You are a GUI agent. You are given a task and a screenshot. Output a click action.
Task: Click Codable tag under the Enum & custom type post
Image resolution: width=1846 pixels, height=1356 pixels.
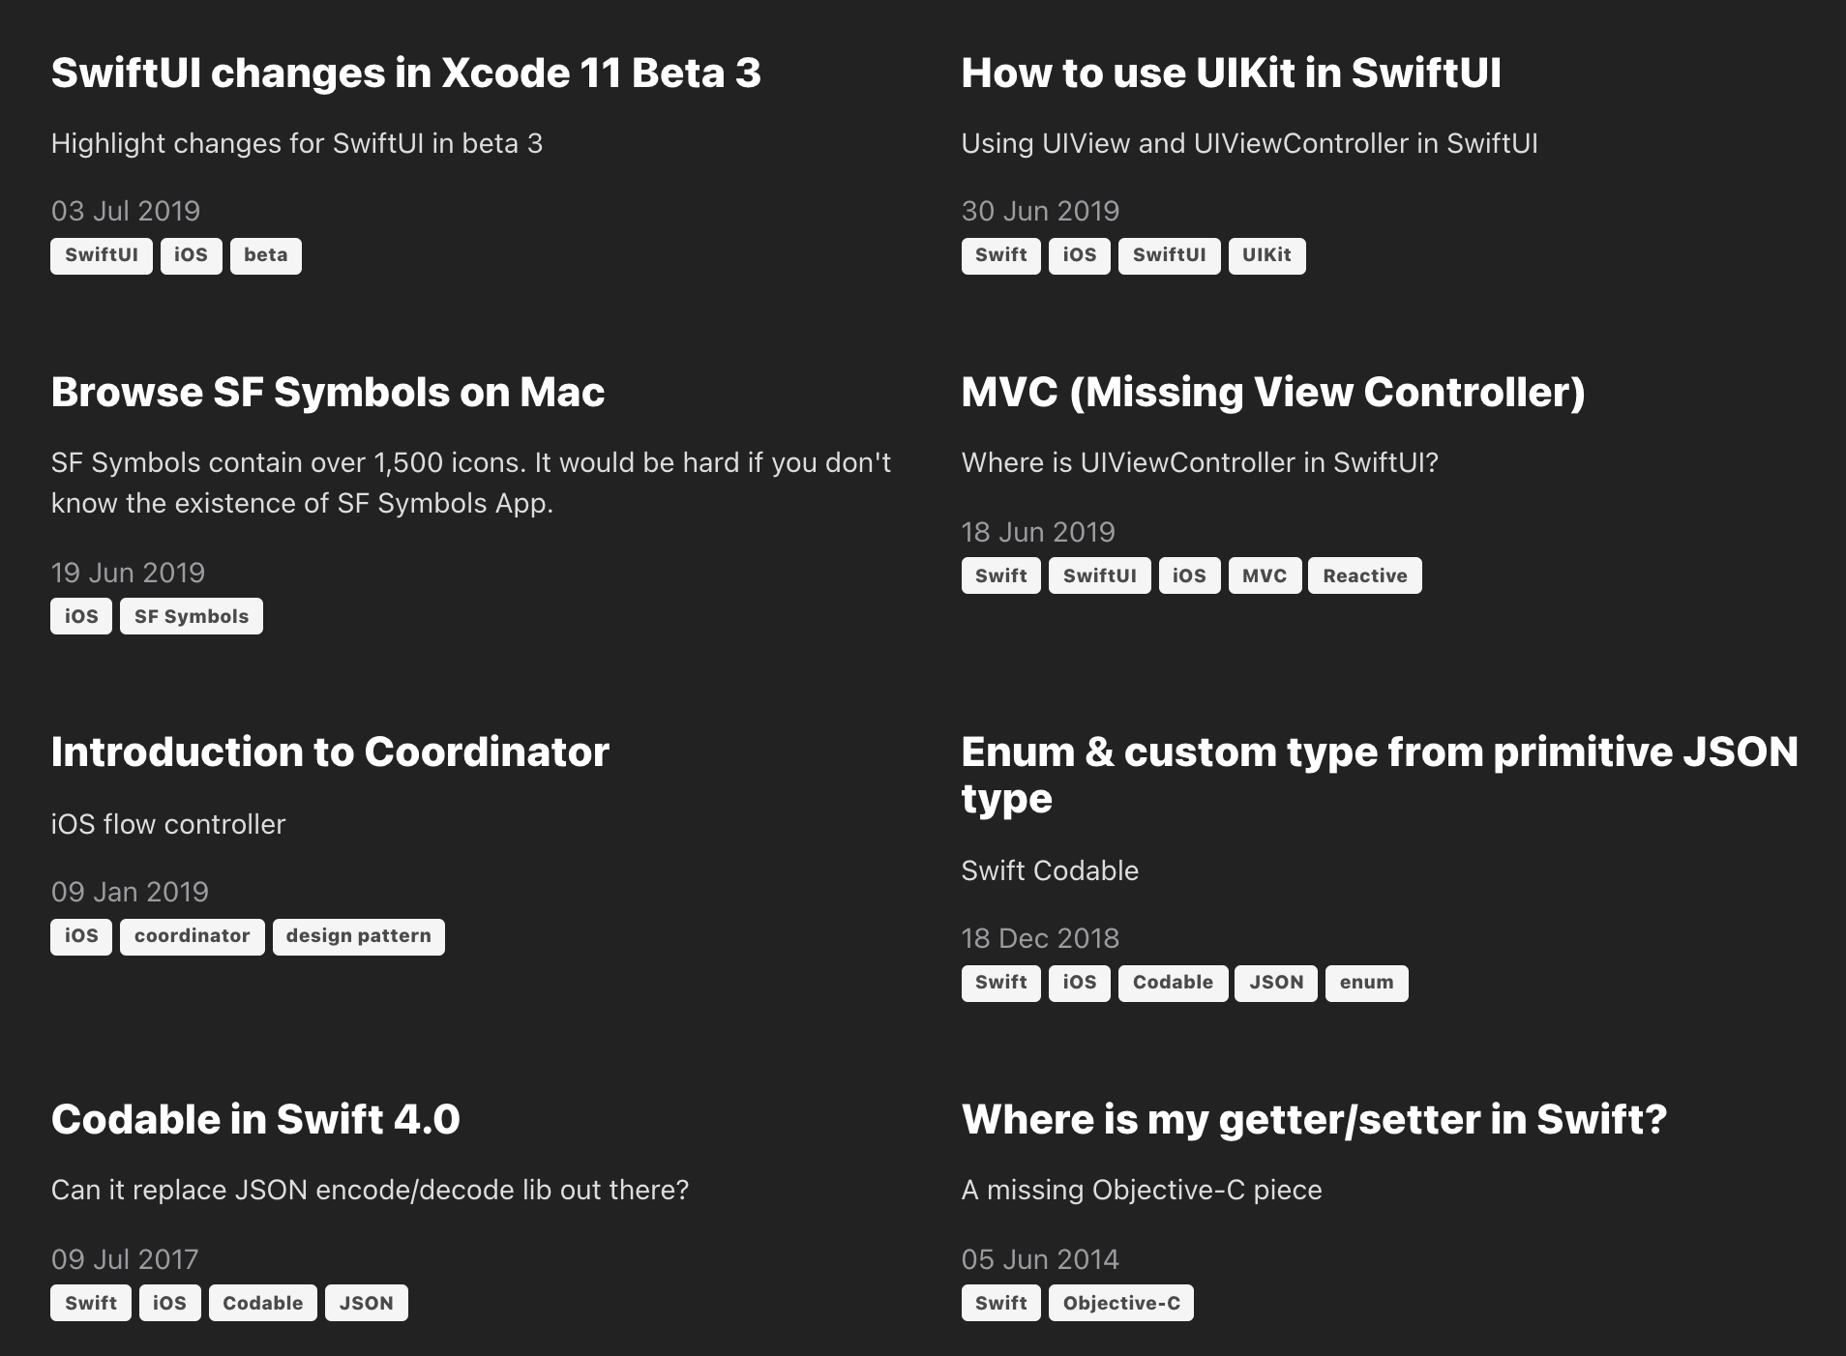pos(1173,983)
